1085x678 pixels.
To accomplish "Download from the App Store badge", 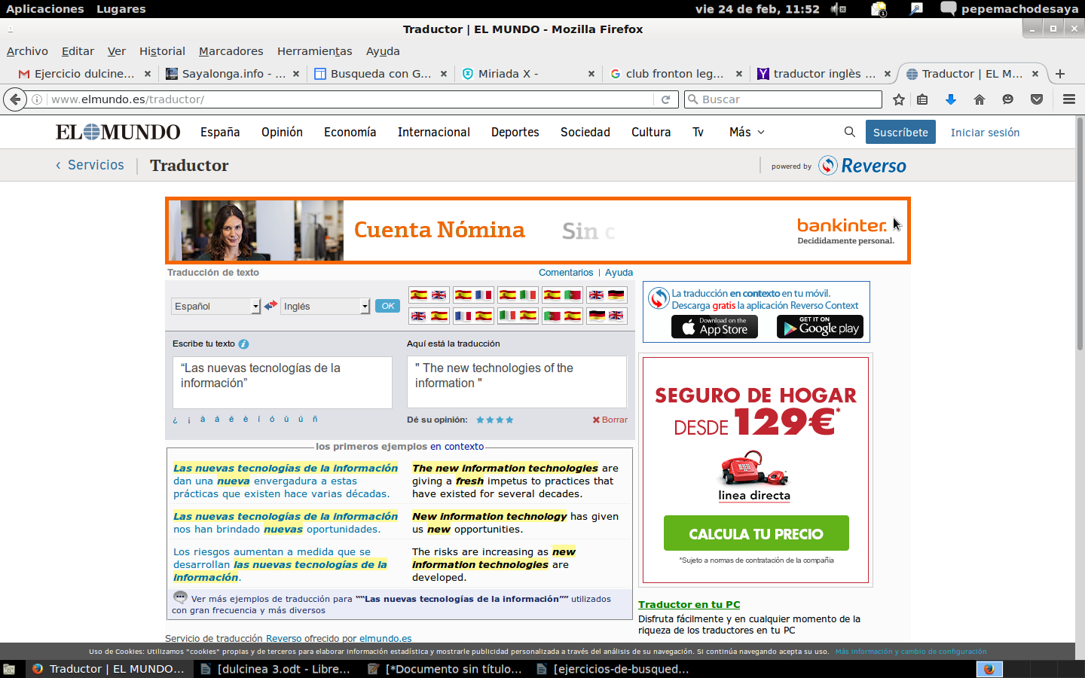I will pyautogui.click(x=714, y=327).
